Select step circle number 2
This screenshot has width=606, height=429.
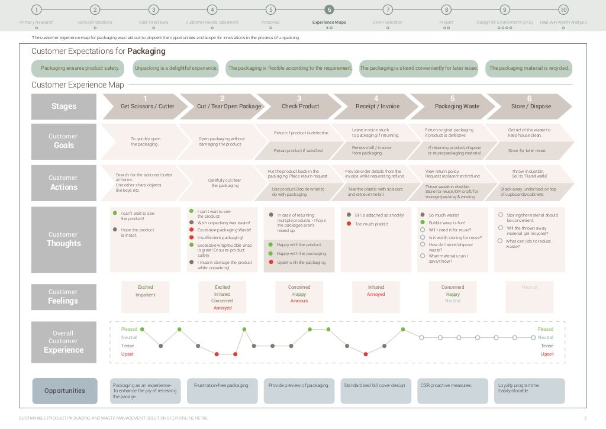pos(95,9)
